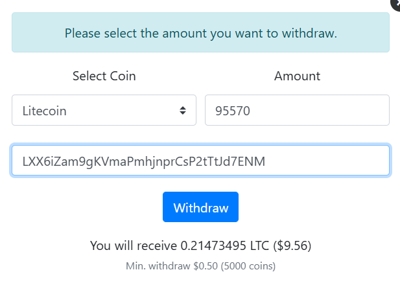Click the Select Coin label
Screen dimensions: 400x283
104,76
